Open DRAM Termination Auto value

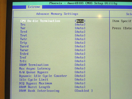click(x=80, y=65)
